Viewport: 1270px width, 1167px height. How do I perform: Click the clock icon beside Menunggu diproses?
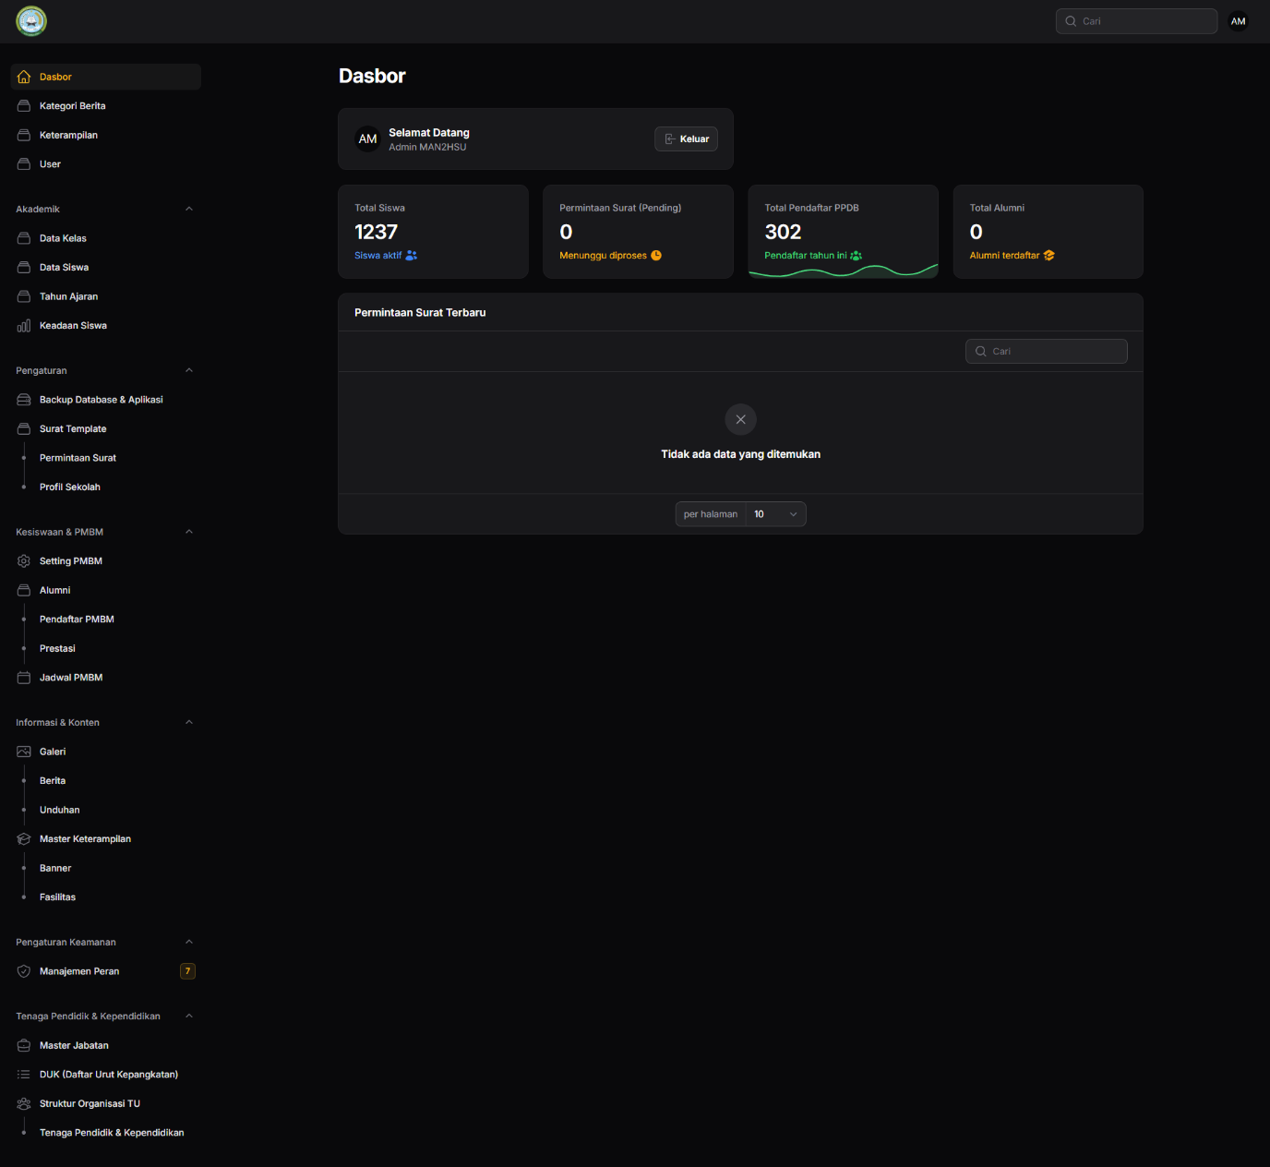tap(656, 256)
